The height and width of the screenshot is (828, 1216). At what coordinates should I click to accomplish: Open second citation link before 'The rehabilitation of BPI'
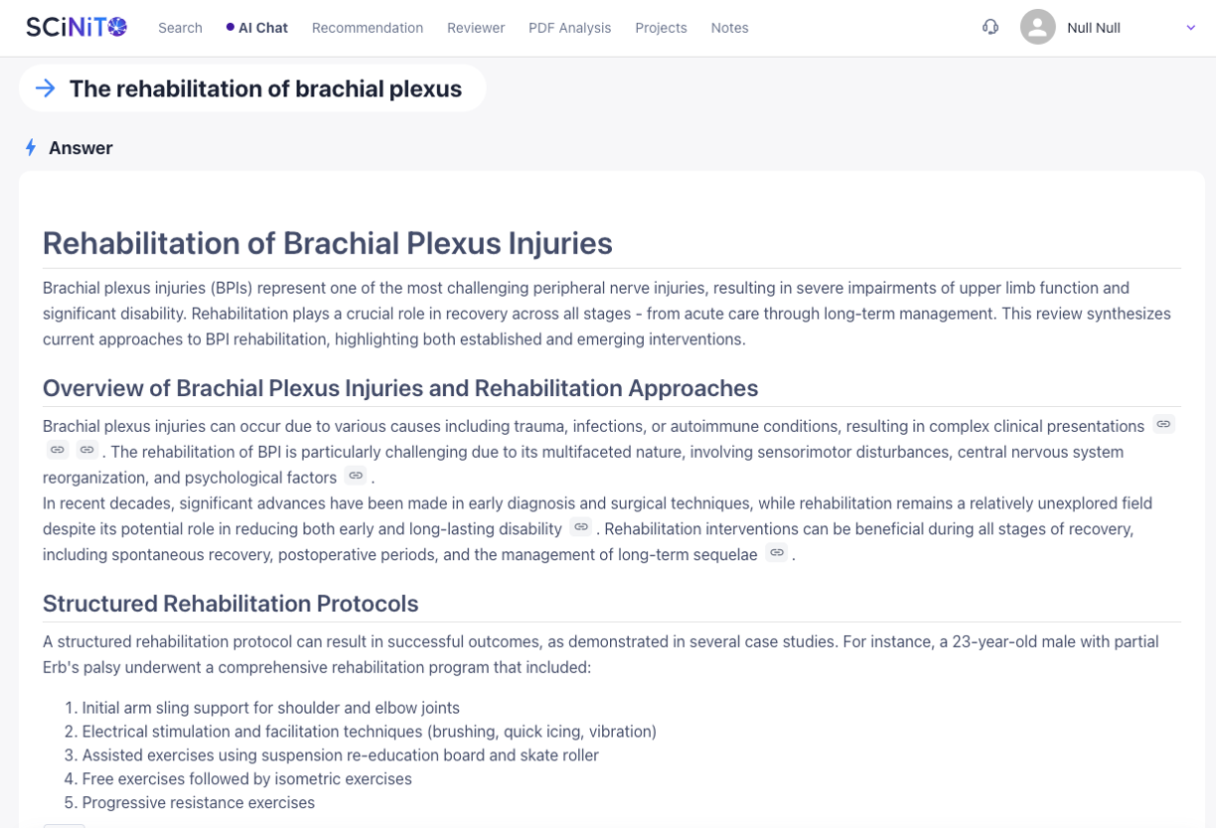pyautogui.click(x=87, y=450)
